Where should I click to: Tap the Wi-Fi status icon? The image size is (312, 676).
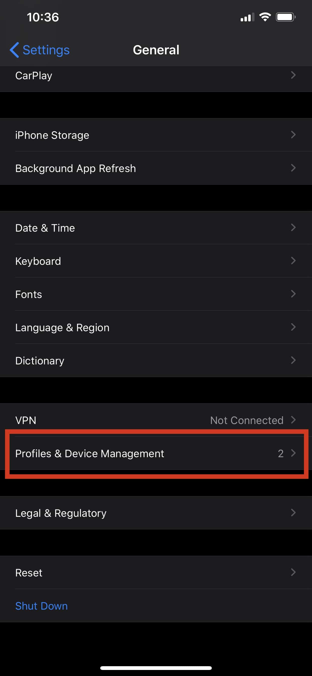click(x=265, y=17)
